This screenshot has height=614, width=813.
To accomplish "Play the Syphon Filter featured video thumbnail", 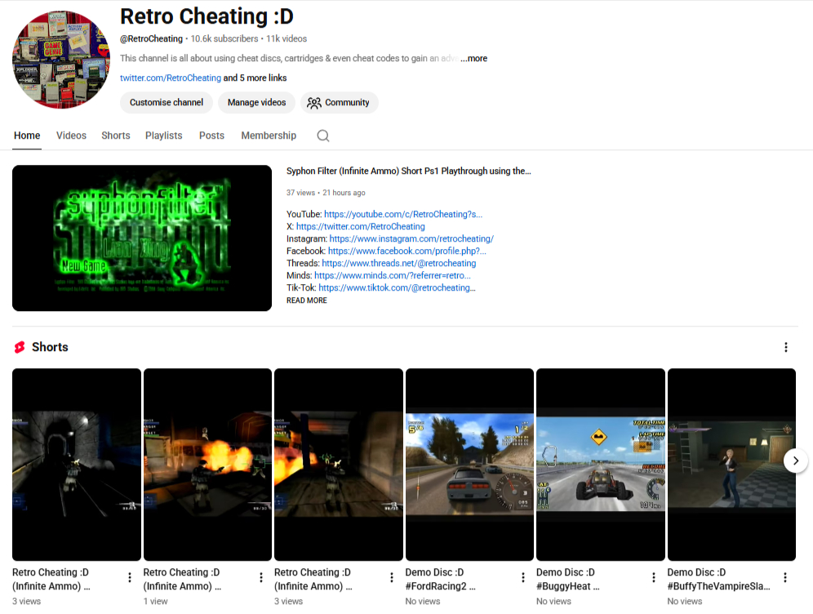I will click(x=142, y=238).
